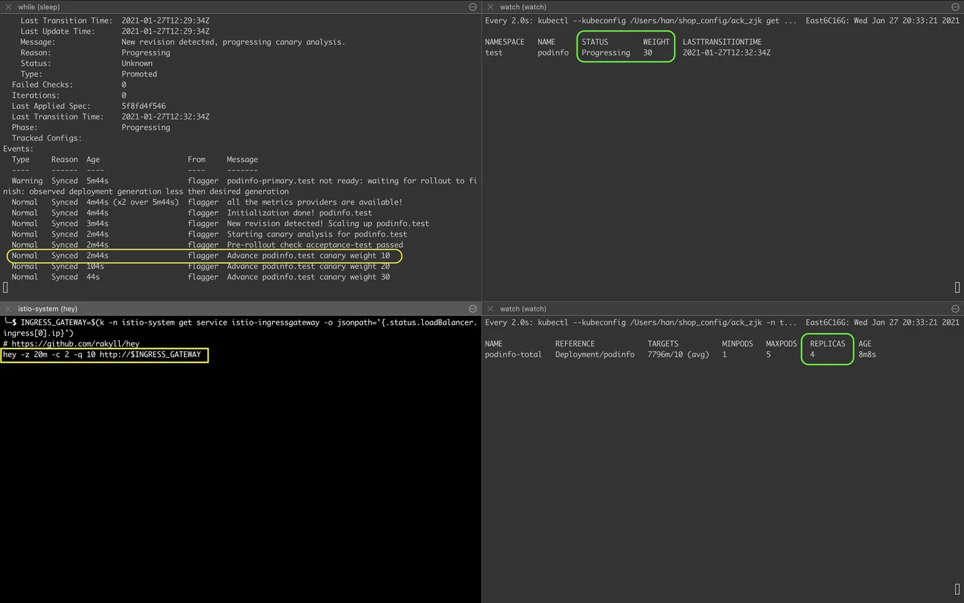Click '2021-01-27T12:32:34Z' under LASTTRANSITIONTIME

726,53
